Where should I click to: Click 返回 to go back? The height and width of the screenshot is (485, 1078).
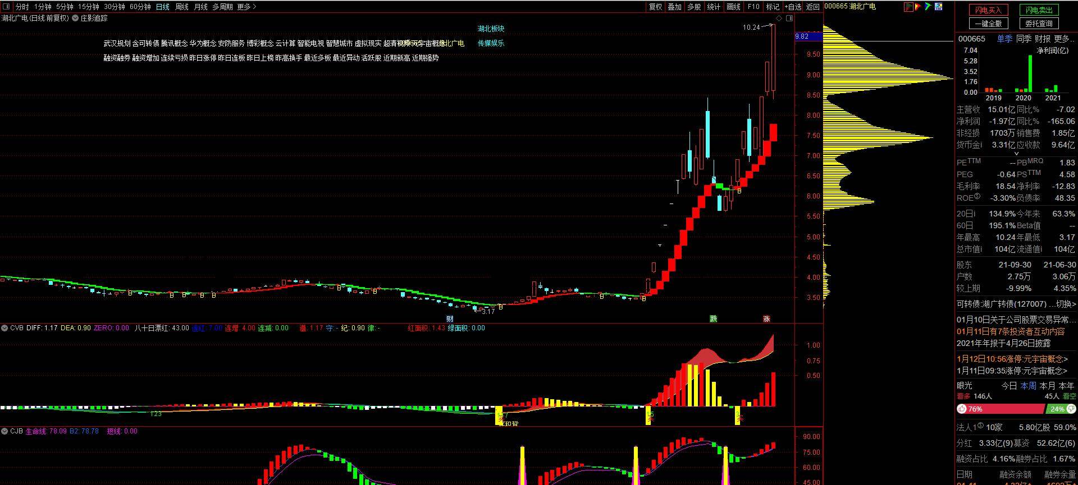click(813, 7)
